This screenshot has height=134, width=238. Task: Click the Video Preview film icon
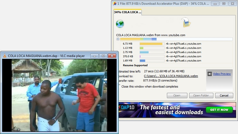pyautogui.click(x=210, y=74)
